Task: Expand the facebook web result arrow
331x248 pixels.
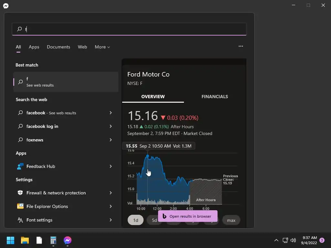Action: click(111, 113)
